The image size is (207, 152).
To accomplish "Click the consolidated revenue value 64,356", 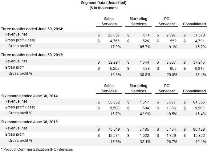I will [x=199, y=102].
